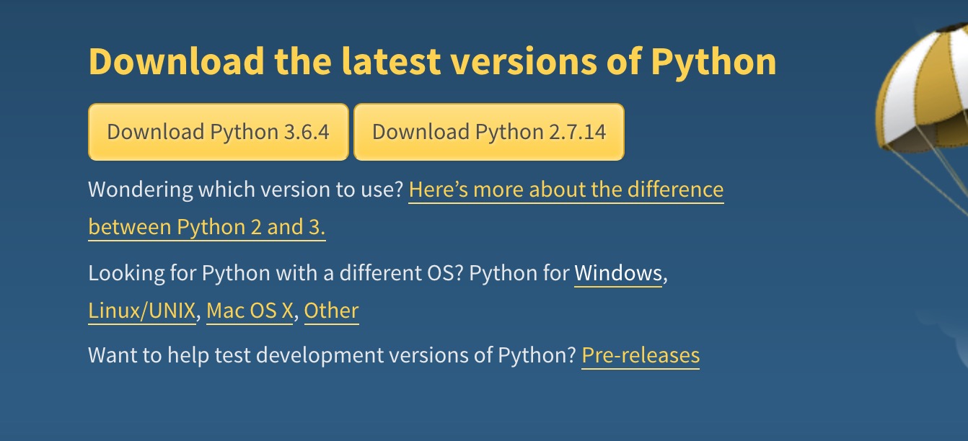The width and height of the screenshot is (968, 441).
Task: Open the Linux/UNIX downloads link
Action: pyautogui.click(x=141, y=311)
